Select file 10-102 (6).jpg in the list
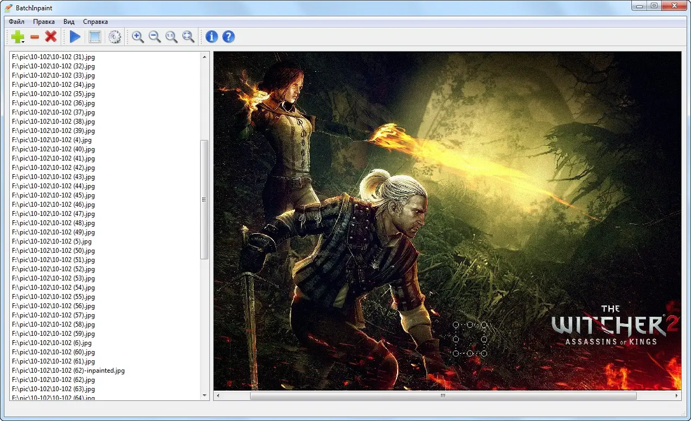Image resolution: width=691 pixels, height=421 pixels. 52,343
